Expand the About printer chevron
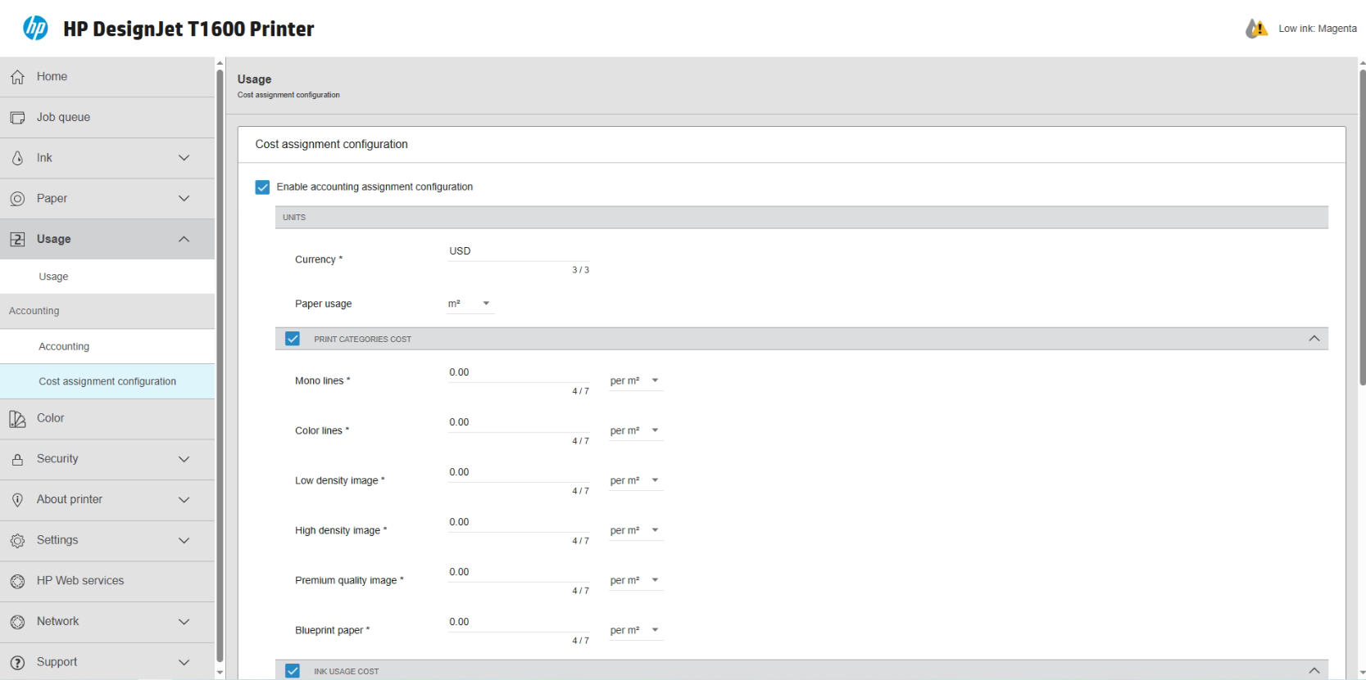The width and height of the screenshot is (1366, 680). (x=184, y=500)
